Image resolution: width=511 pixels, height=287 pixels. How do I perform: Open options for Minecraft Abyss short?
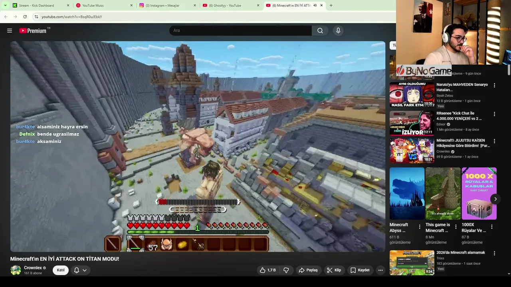(420, 227)
